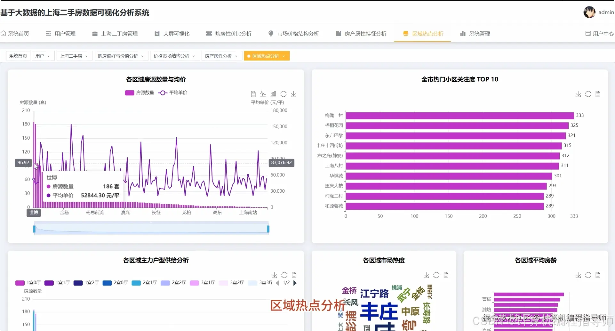Go to previous legend page arrow
The height and width of the screenshot is (331, 615).
click(x=277, y=283)
